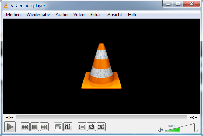
Task: Toggle remaining time label right of seek bar
Action: [194, 117]
